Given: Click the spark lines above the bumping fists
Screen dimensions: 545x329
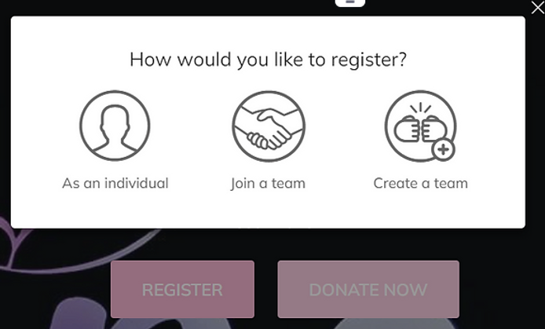Looking at the screenshot, I should (x=421, y=108).
